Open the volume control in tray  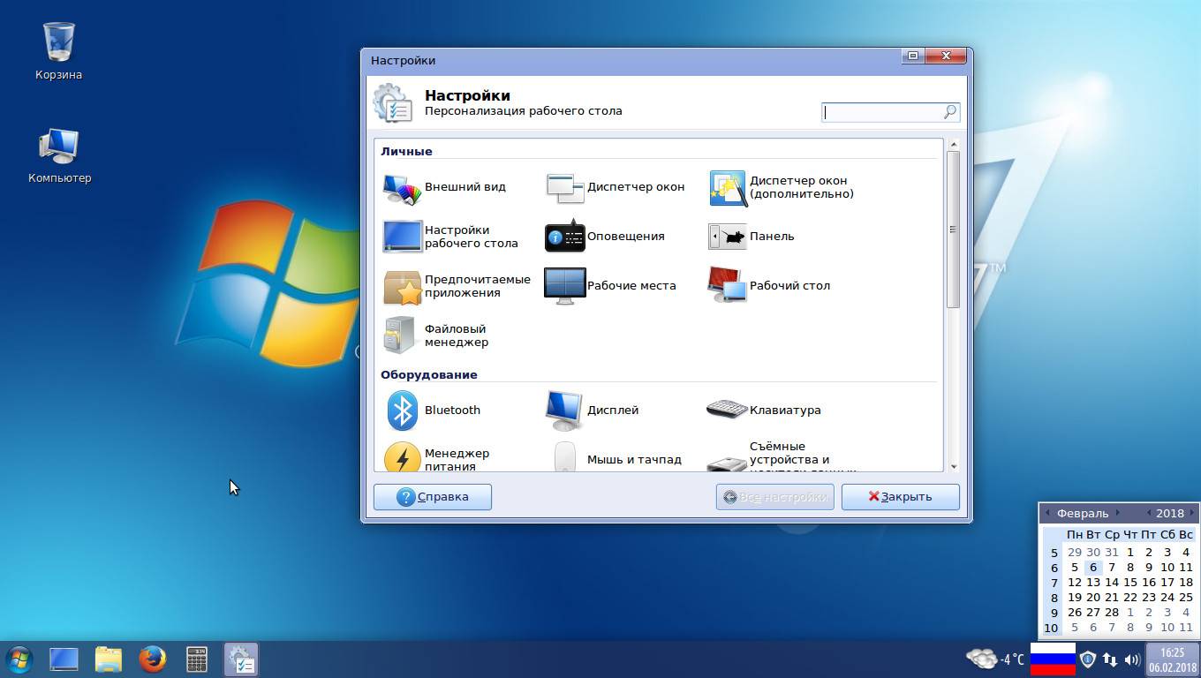tap(1132, 659)
